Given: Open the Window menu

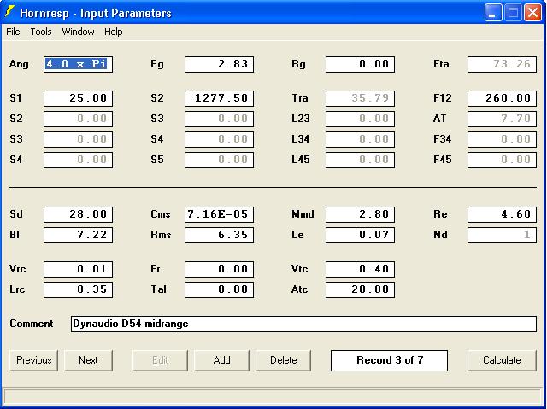Looking at the screenshot, I should click(78, 32).
